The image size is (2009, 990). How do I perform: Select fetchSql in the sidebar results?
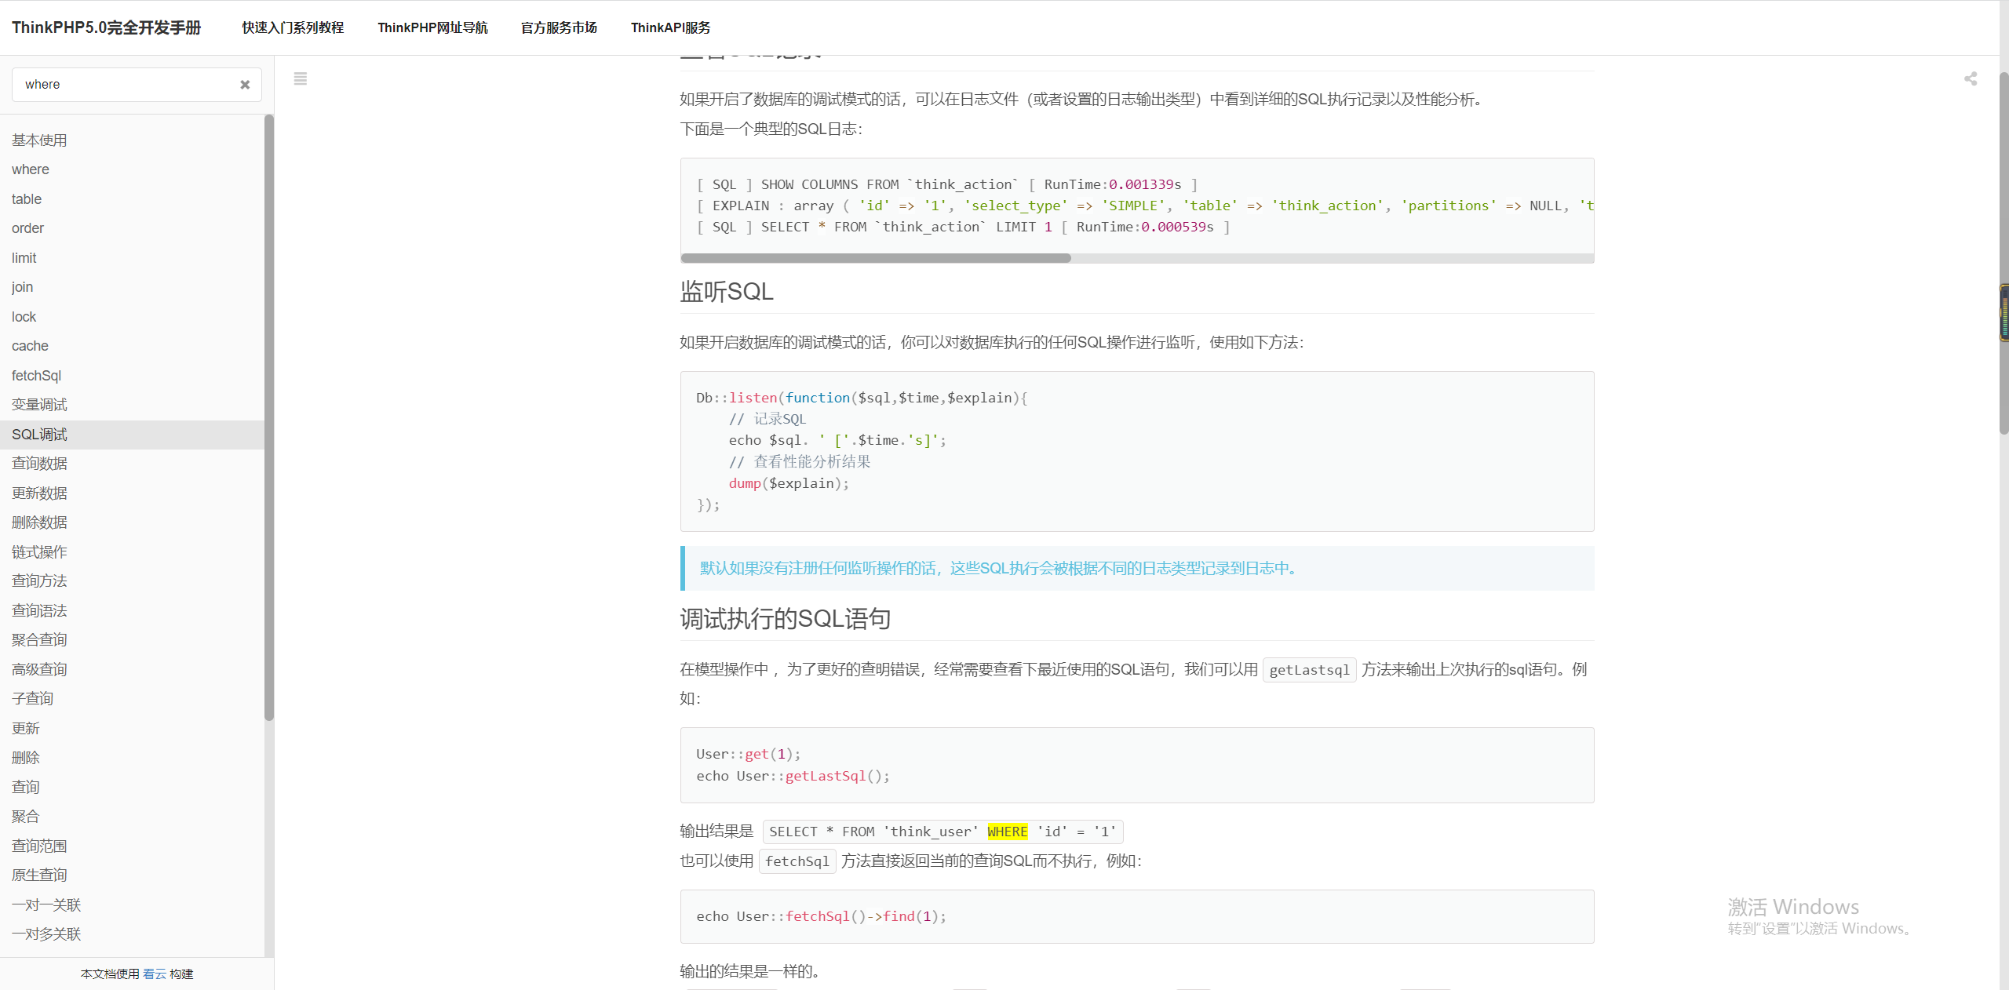click(x=36, y=376)
